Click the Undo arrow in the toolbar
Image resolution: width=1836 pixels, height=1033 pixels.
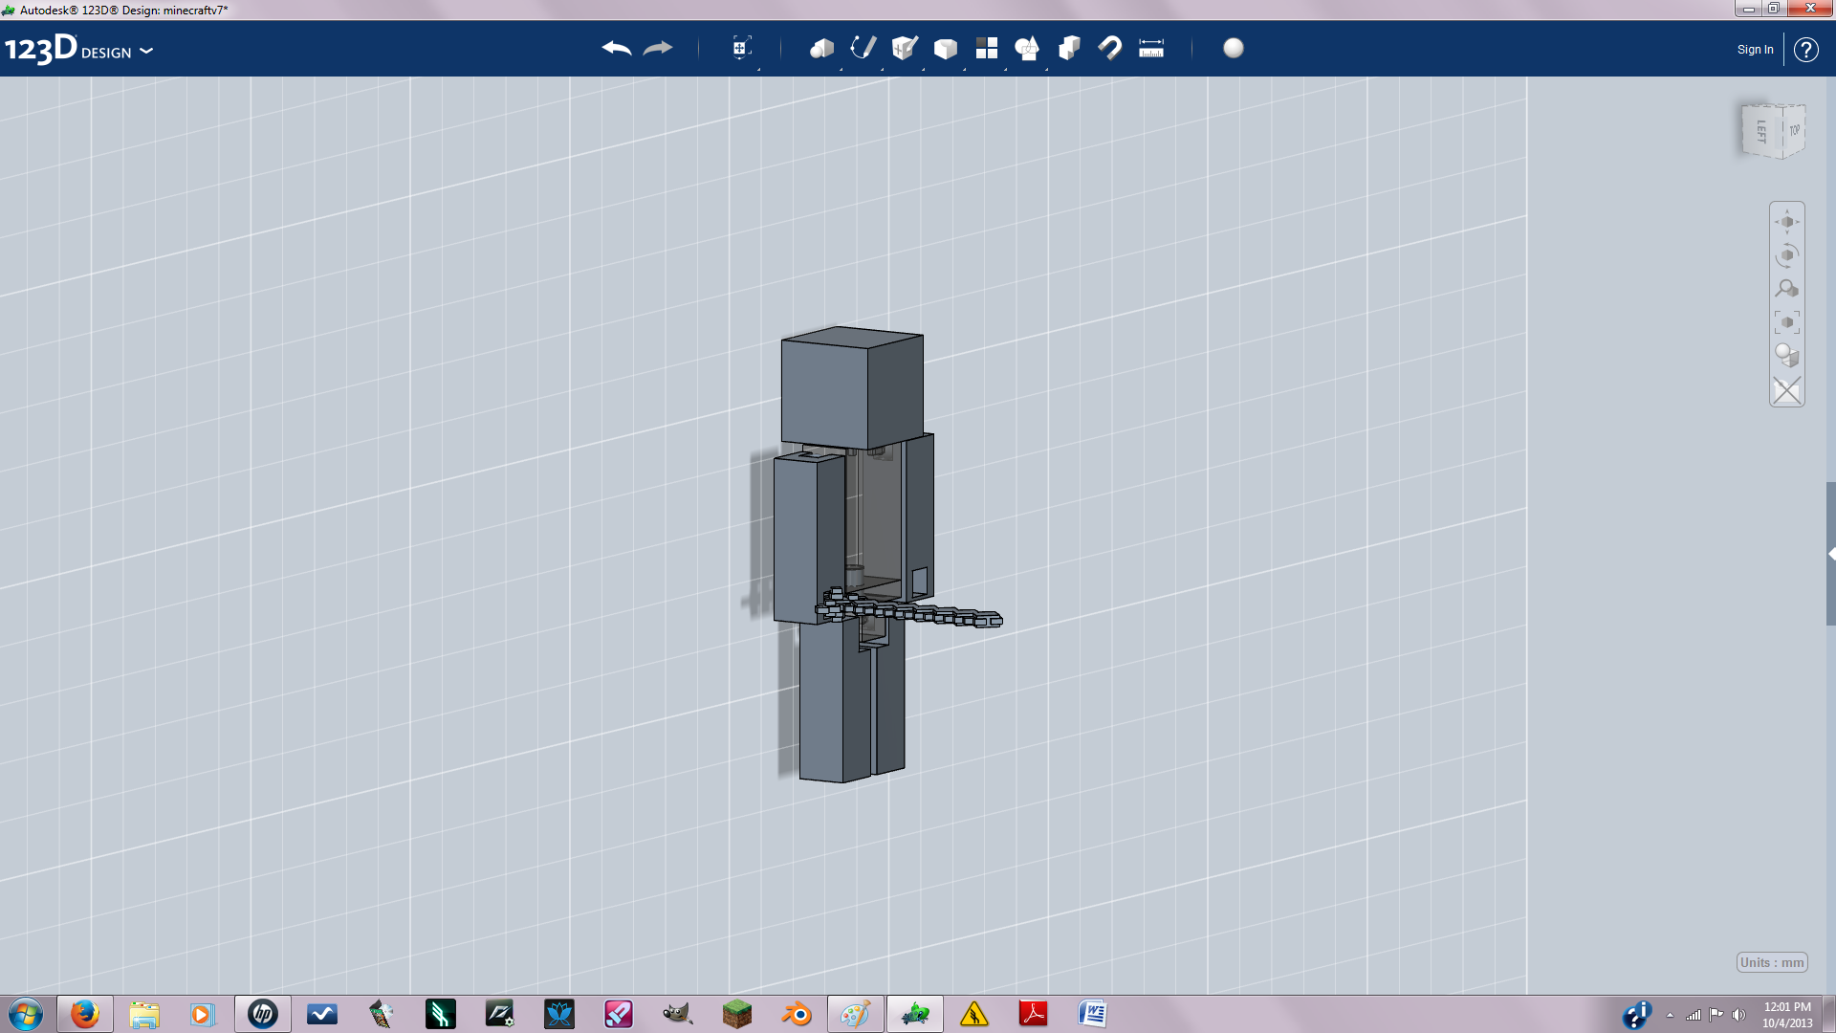(617, 49)
